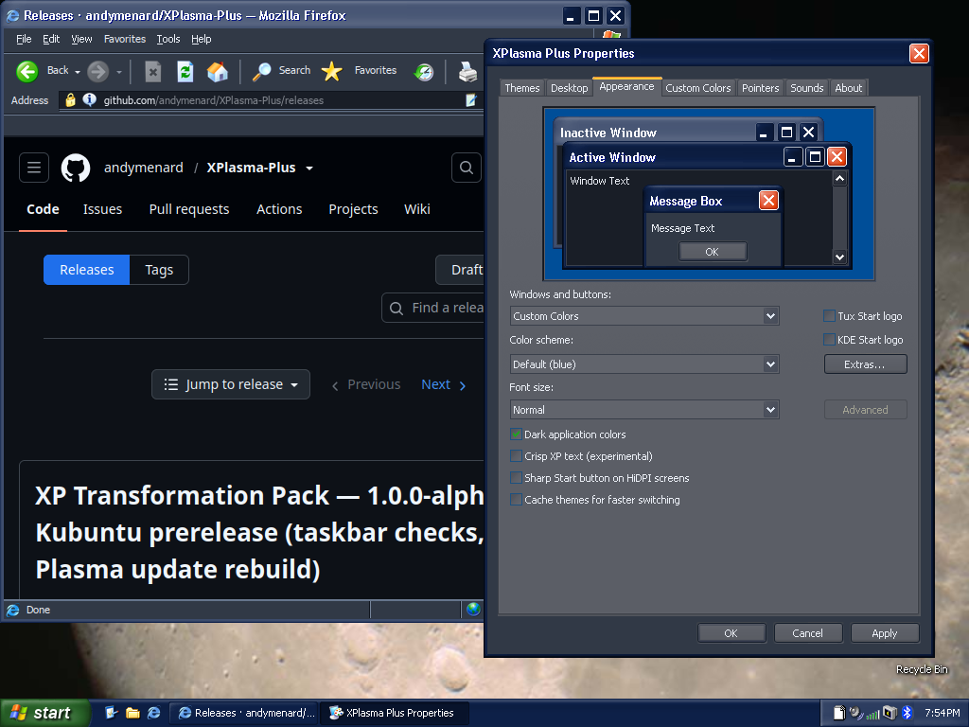
Task: Uncheck Dark application colors
Action: tap(516, 434)
